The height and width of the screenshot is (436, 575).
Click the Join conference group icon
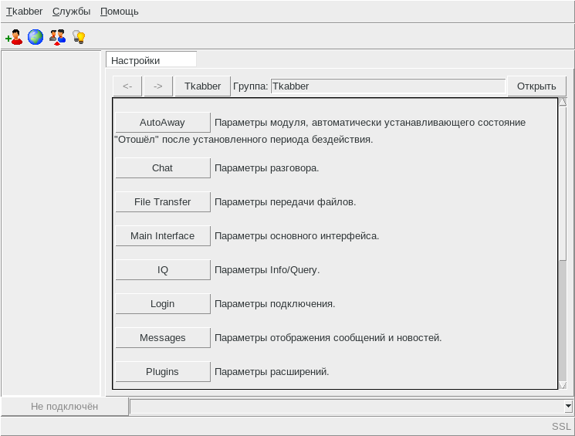coord(58,37)
